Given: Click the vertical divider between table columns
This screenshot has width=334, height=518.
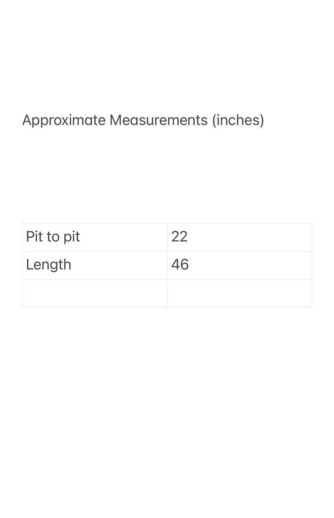Looking at the screenshot, I should click(167, 265).
